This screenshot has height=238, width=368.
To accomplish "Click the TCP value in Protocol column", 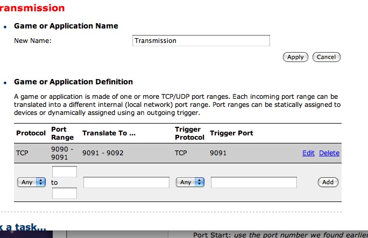I will coord(22,153).
